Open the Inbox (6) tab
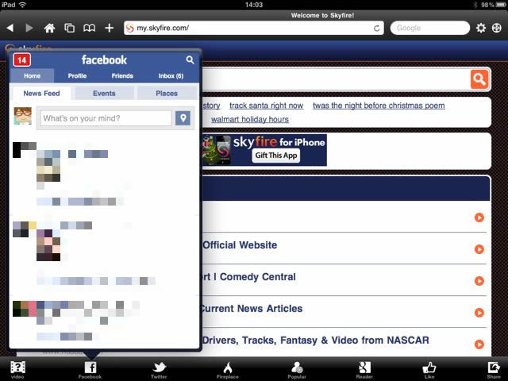Screen dimensions: 508x381 pos(171,76)
